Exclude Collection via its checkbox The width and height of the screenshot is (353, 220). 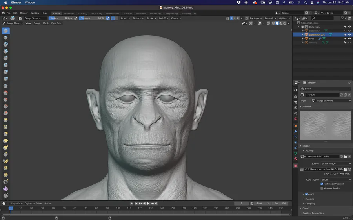click(x=302, y=27)
